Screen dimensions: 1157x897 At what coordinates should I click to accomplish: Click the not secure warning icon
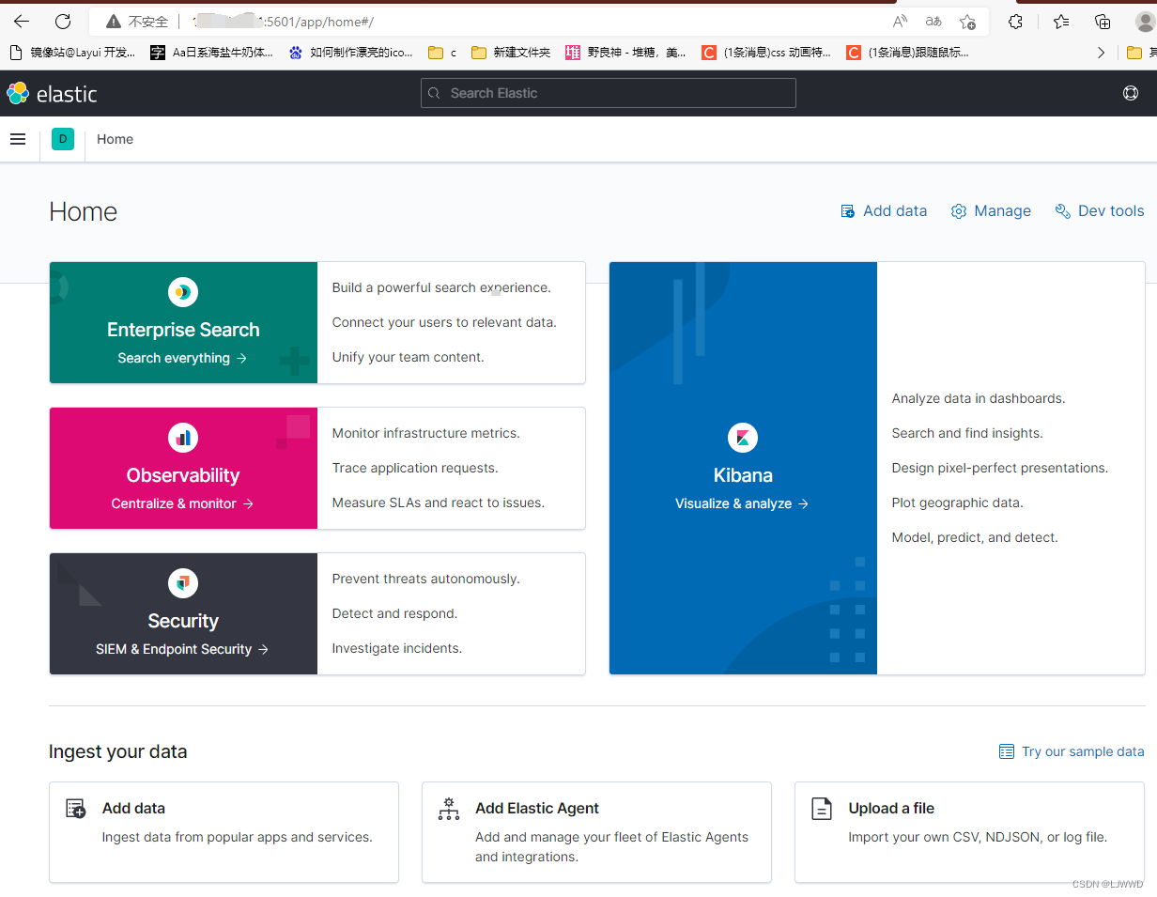point(114,21)
